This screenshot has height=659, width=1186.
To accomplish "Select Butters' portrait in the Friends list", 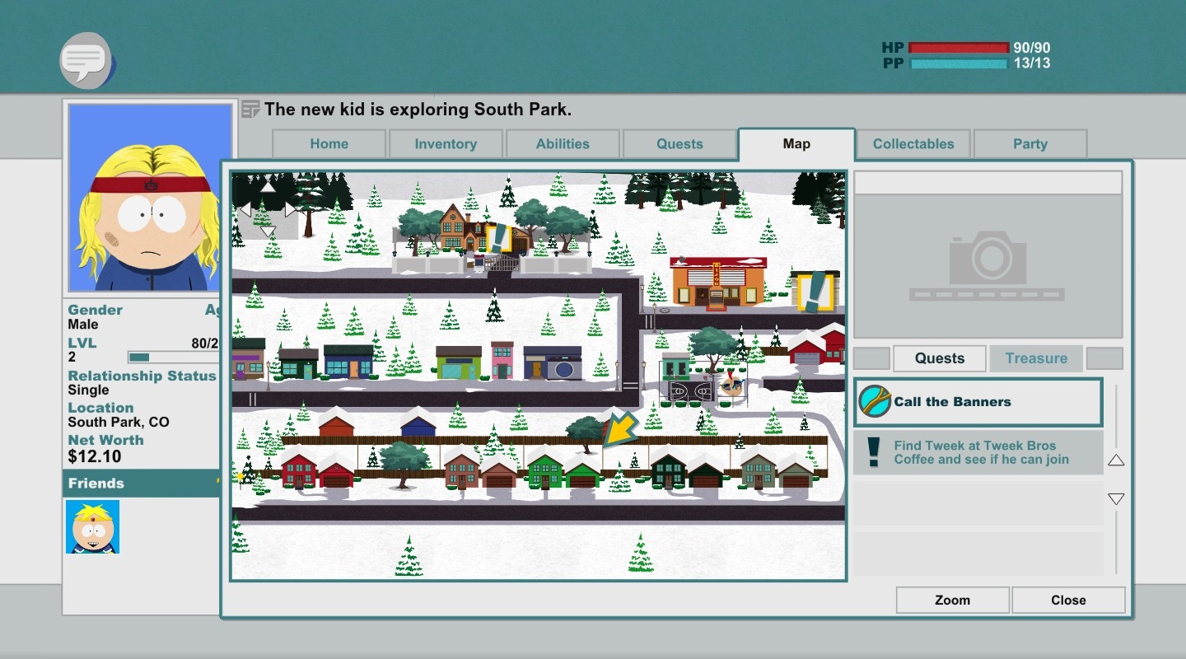I will tap(93, 526).
